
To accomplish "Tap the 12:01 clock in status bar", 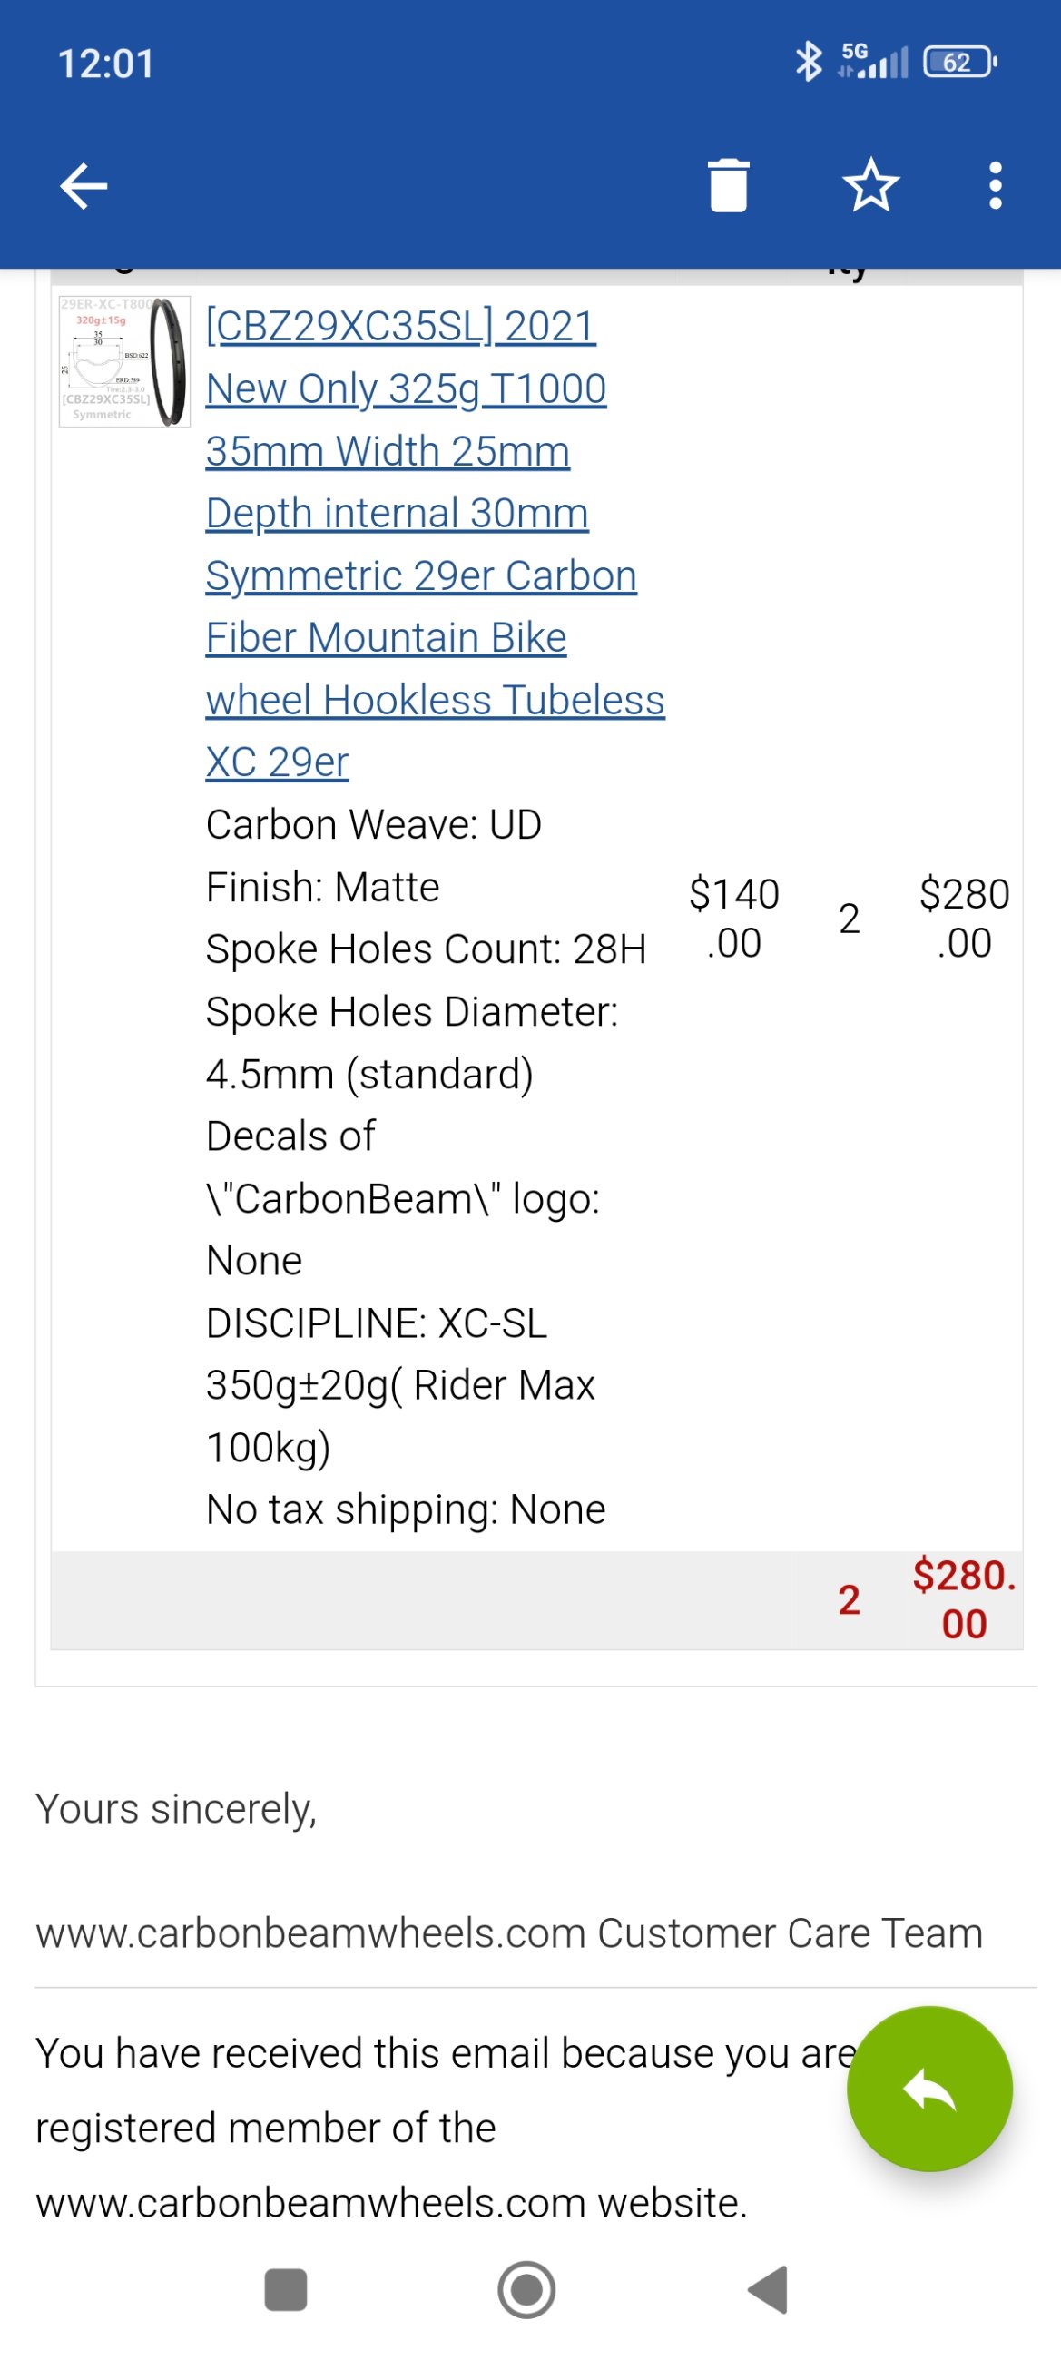I will click(106, 64).
